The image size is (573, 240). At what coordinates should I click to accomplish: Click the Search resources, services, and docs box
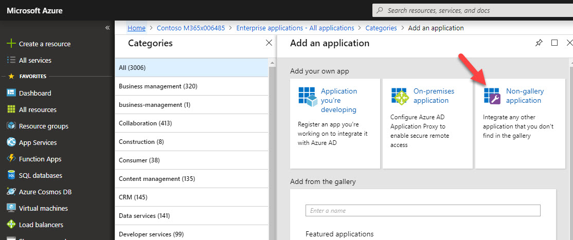coord(473,10)
